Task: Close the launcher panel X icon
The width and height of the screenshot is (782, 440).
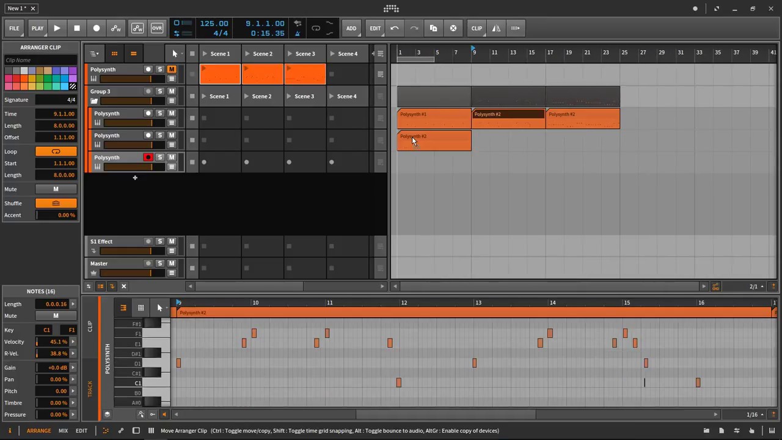Action: [x=123, y=286]
